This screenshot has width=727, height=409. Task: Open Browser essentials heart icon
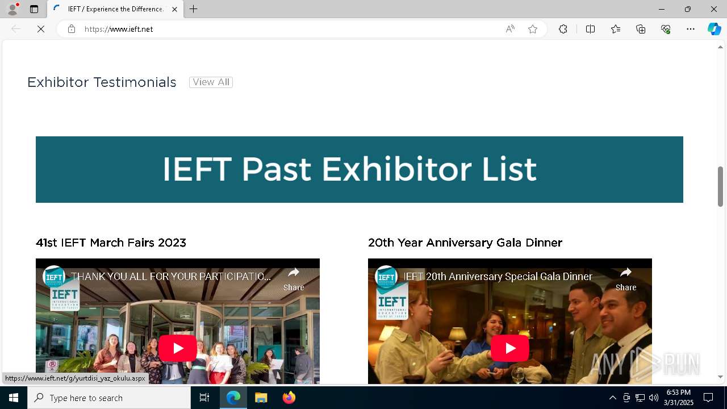(x=666, y=29)
